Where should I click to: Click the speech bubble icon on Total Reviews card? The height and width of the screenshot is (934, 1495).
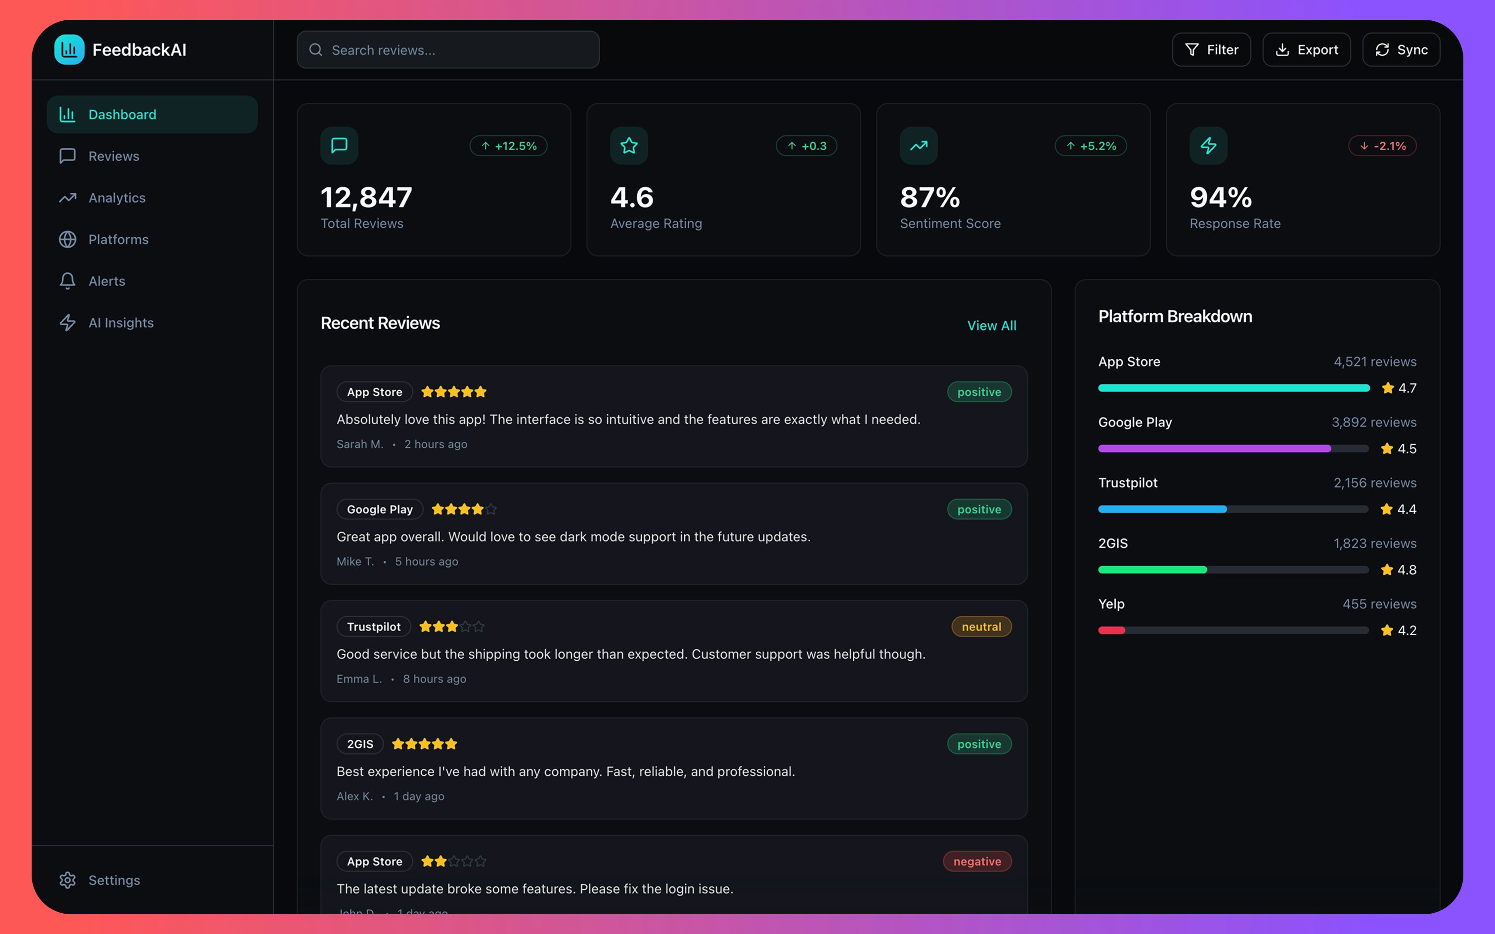coord(339,146)
